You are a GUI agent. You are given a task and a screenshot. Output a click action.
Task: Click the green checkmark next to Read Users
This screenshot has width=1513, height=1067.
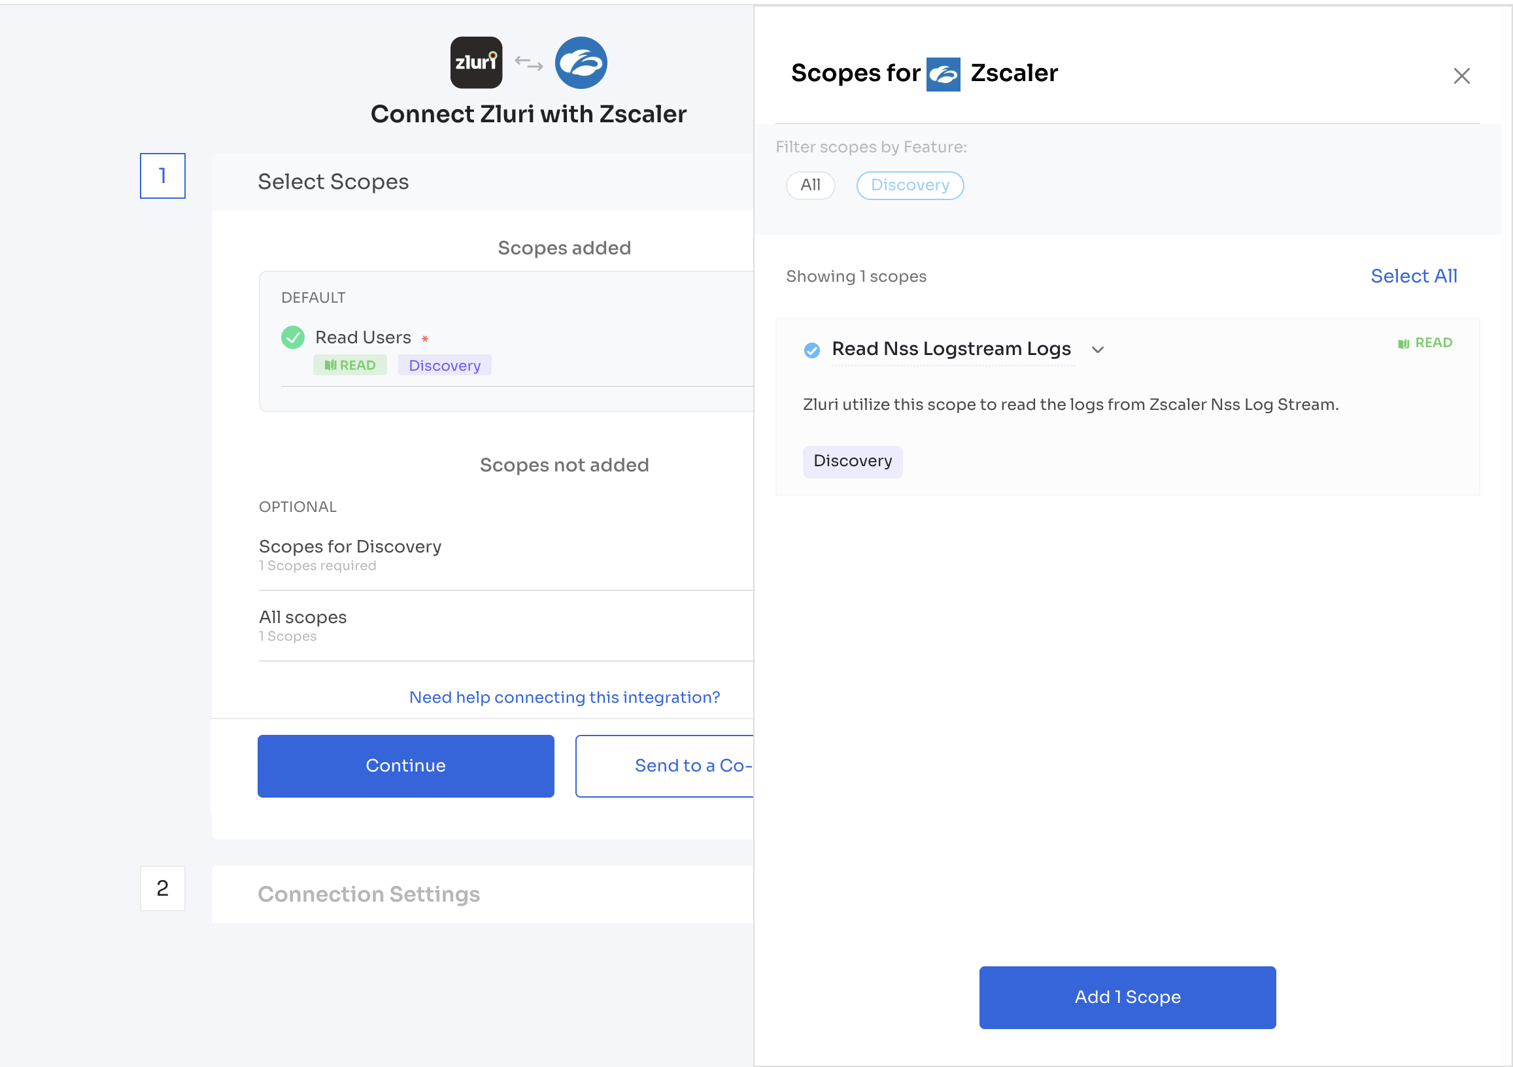click(x=292, y=337)
